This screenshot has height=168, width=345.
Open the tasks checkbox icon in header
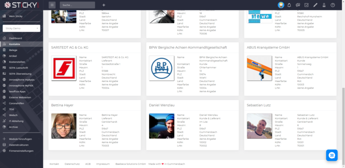[306, 5]
